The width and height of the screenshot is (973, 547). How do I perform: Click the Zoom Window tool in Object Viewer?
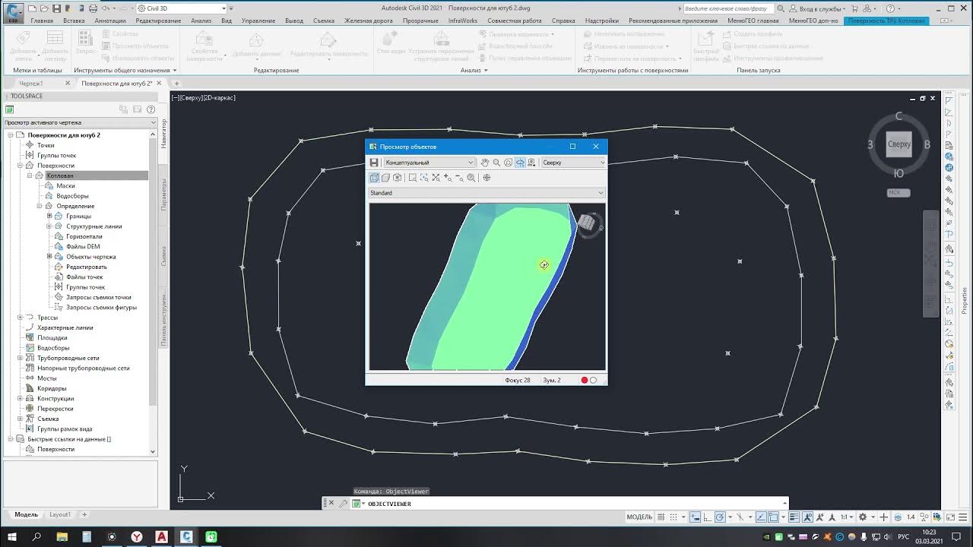pos(413,178)
